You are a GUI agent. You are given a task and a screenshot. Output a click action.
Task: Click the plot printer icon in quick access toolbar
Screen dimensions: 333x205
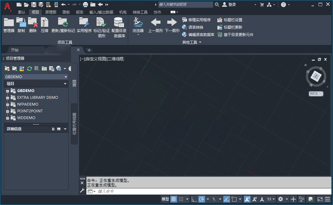(85, 5)
